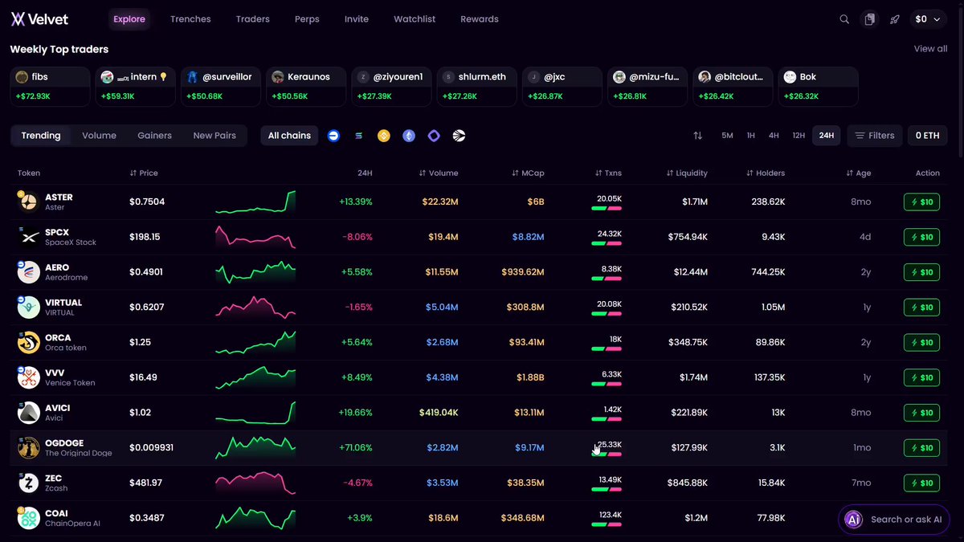Click the ASTER buy/sell txns ratio bar
Screen dimensions: 964x542
tap(607, 208)
